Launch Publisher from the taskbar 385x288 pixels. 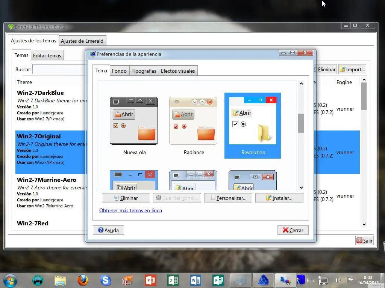(x=218, y=280)
